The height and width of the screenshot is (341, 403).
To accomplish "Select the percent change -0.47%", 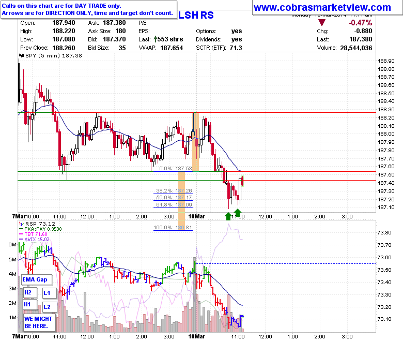I will 360,23.
